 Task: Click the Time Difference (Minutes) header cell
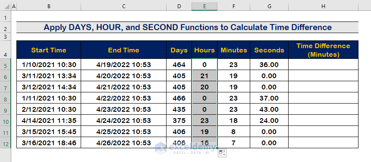click(x=323, y=50)
